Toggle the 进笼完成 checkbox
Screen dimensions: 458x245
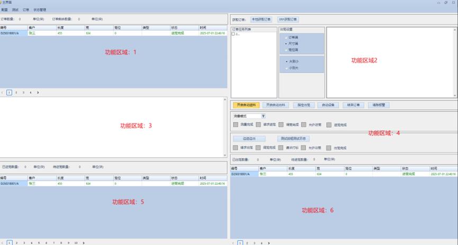point(329,125)
